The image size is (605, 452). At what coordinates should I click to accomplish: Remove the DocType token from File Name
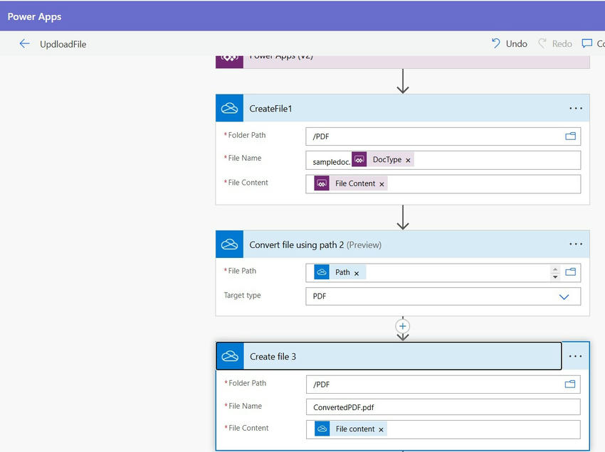(408, 161)
